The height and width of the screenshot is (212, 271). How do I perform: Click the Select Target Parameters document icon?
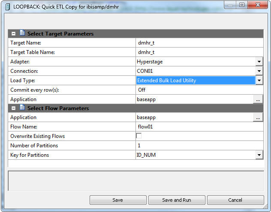(x=22, y=33)
